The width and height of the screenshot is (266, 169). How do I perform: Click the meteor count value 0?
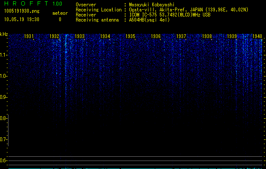click(x=60, y=19)
